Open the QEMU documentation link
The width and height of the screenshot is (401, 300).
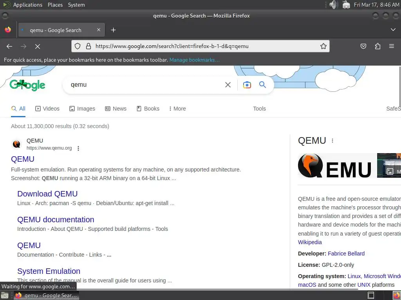pyautogui.click(x=56, y=220)
